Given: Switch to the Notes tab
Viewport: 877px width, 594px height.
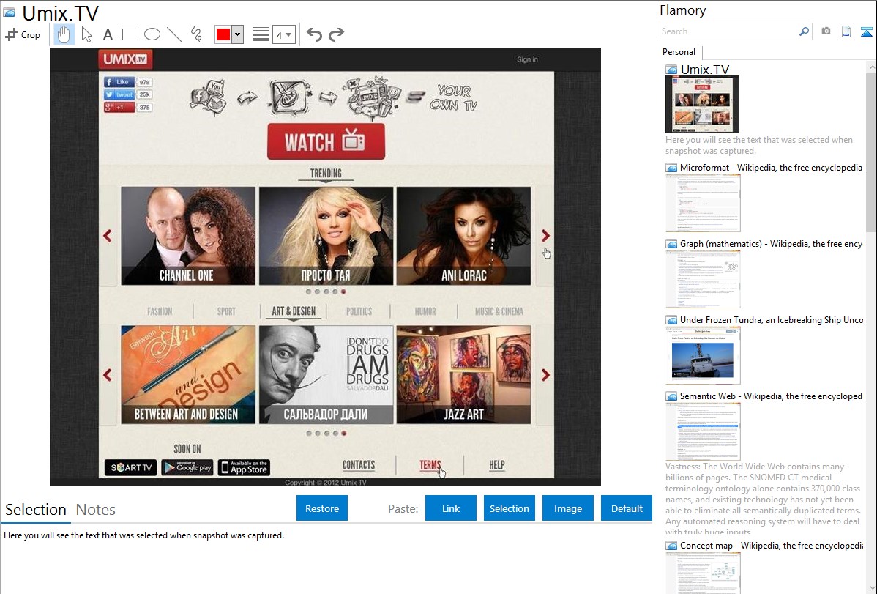Looking at the screenshot, I should [x=96, y=510].
